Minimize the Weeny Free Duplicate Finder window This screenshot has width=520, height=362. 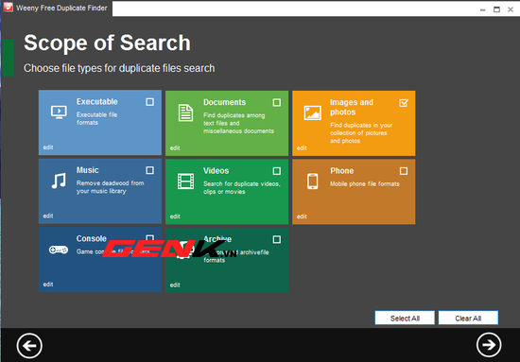482,9
